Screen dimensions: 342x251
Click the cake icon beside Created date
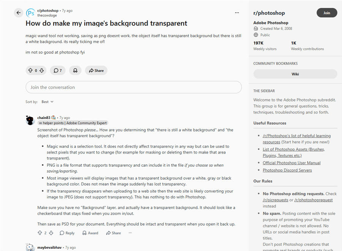[256, 28]
